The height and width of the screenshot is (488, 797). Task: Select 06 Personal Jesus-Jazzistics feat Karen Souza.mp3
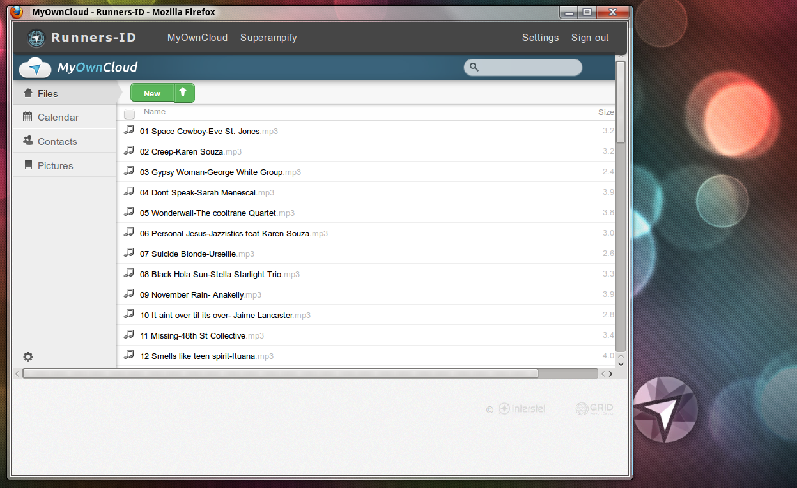[x=234, y=233]
